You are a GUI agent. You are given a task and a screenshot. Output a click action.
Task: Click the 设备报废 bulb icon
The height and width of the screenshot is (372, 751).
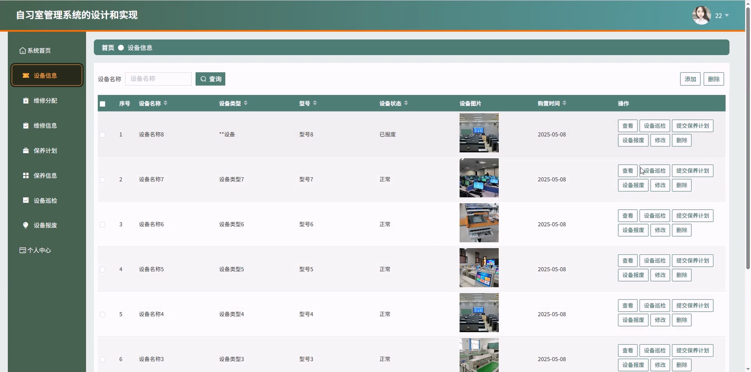26,225
